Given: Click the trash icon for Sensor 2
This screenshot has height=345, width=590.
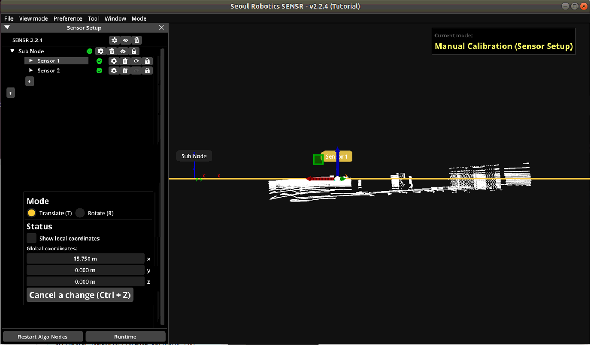Looking at the screenshot, I should (x=125, y=70).
